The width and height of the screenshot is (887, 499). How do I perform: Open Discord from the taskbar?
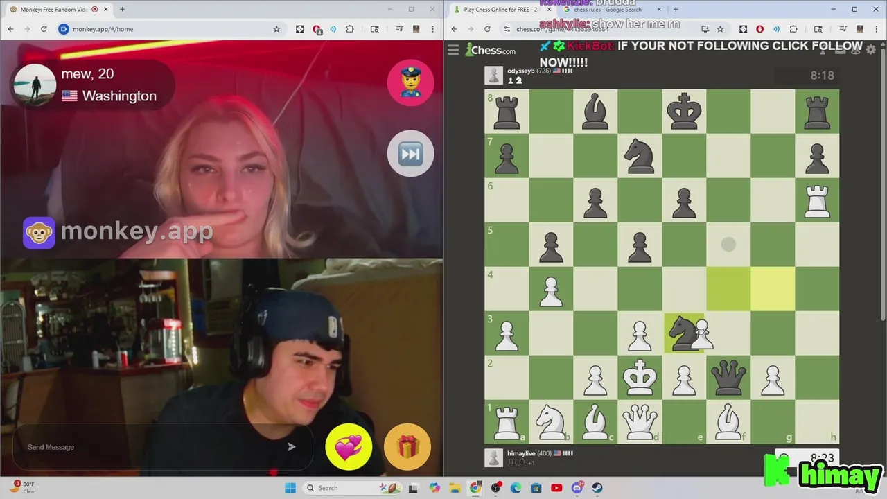coord(577,488)
